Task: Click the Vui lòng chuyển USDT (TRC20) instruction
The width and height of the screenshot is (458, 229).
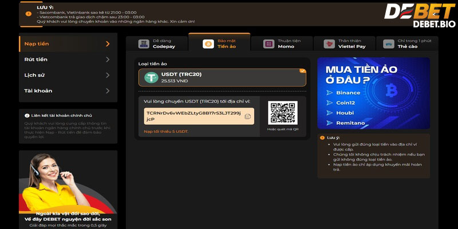Action: point(197,101)
